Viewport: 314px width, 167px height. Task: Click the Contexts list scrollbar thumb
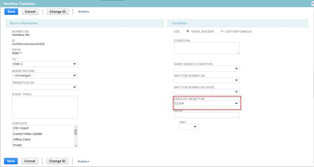pyautogui.click(x=75, y=132)
